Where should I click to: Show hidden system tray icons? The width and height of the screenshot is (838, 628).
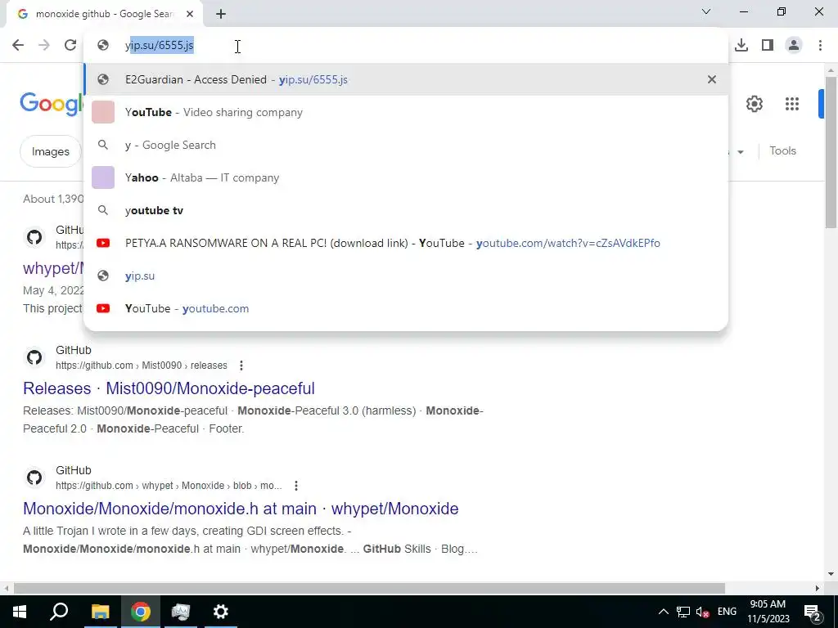663,612
